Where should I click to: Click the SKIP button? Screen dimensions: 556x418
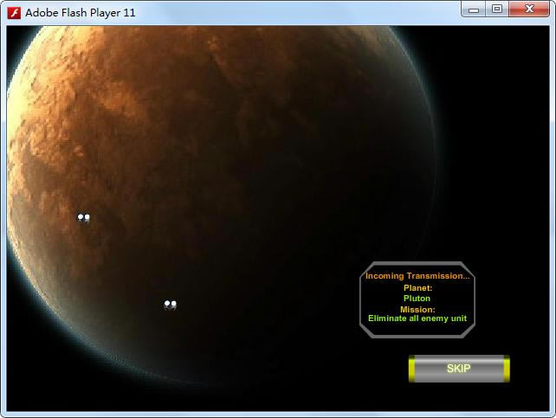pos(458,369)
